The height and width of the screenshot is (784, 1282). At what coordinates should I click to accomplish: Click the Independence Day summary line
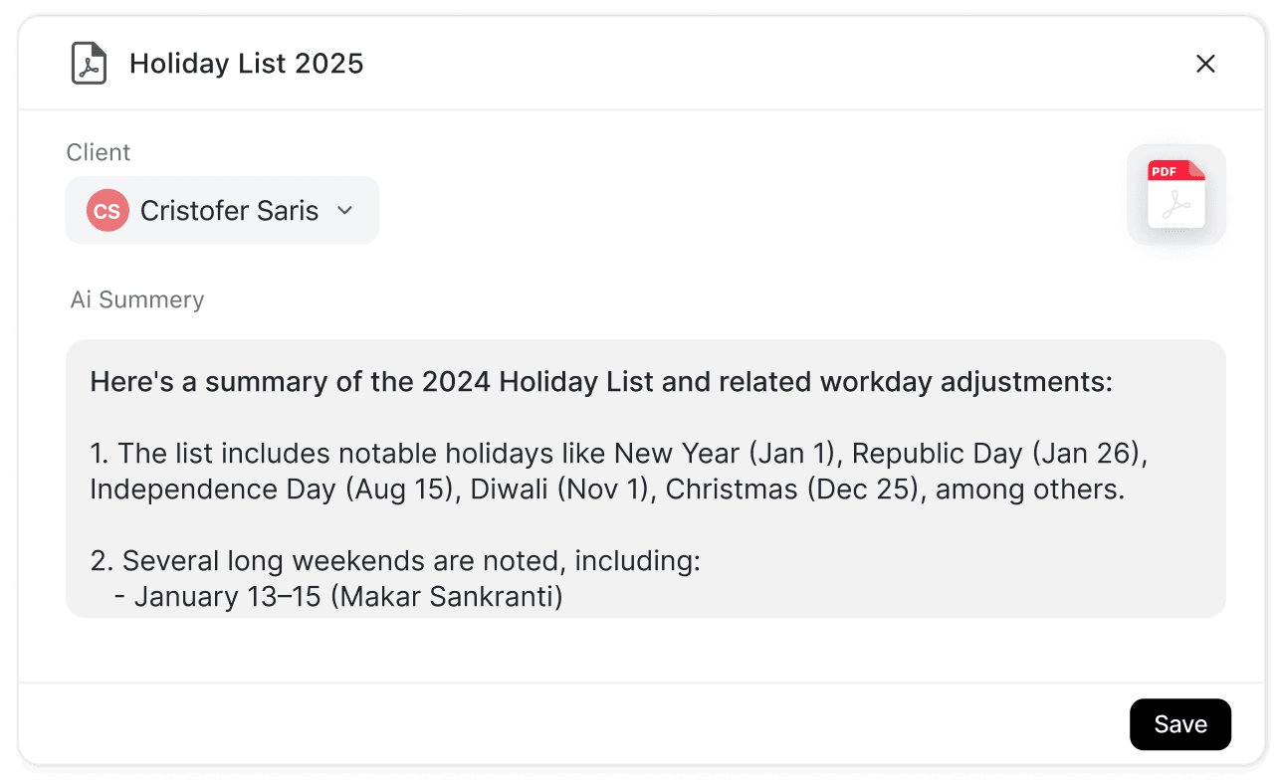[x=607, y=490]
